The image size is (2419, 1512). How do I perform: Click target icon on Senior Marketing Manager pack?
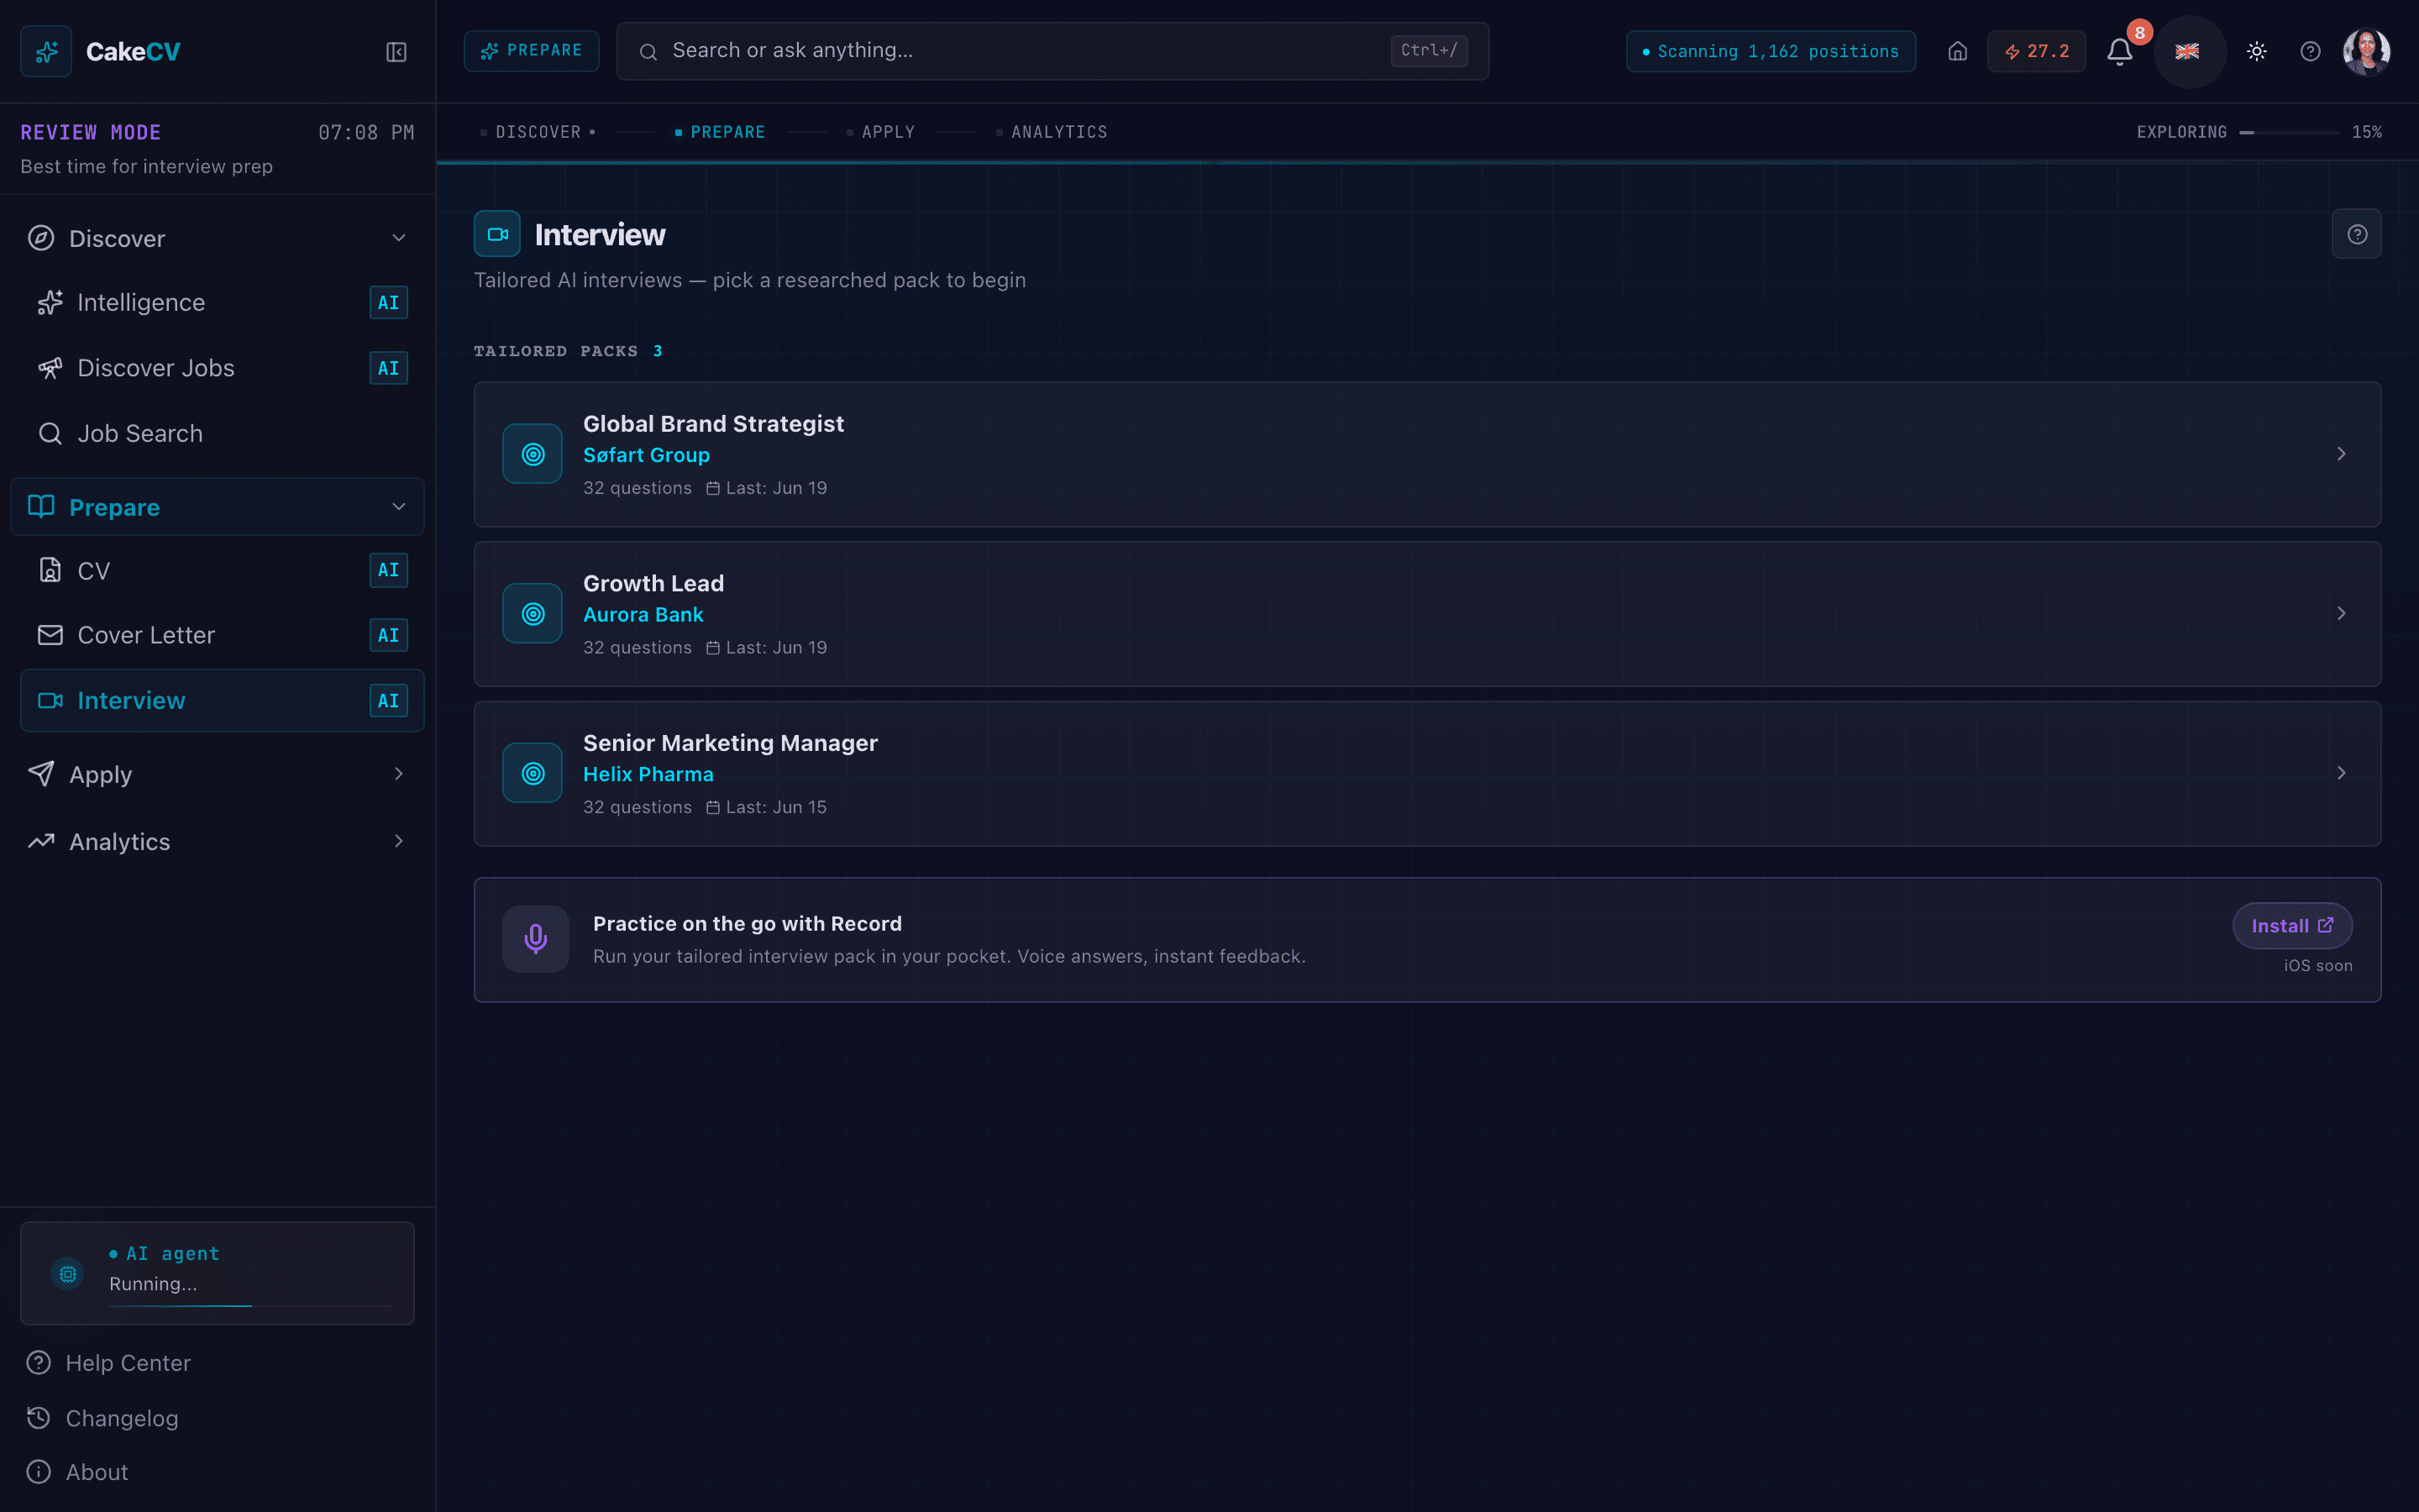click(533, 773)
